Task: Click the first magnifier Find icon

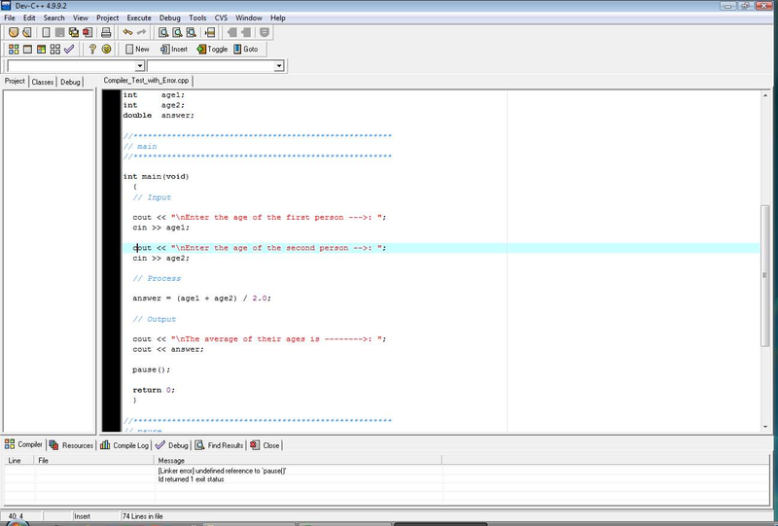Action: (162, 33)
